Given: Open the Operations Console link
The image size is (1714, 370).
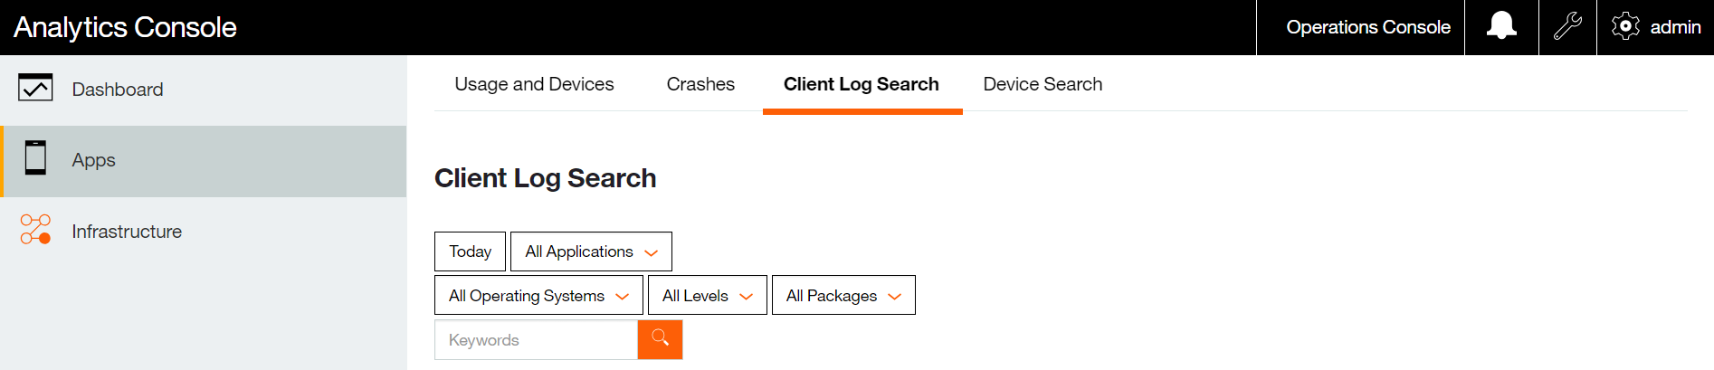Looking at the screenshot, I should coord(1367,27).
